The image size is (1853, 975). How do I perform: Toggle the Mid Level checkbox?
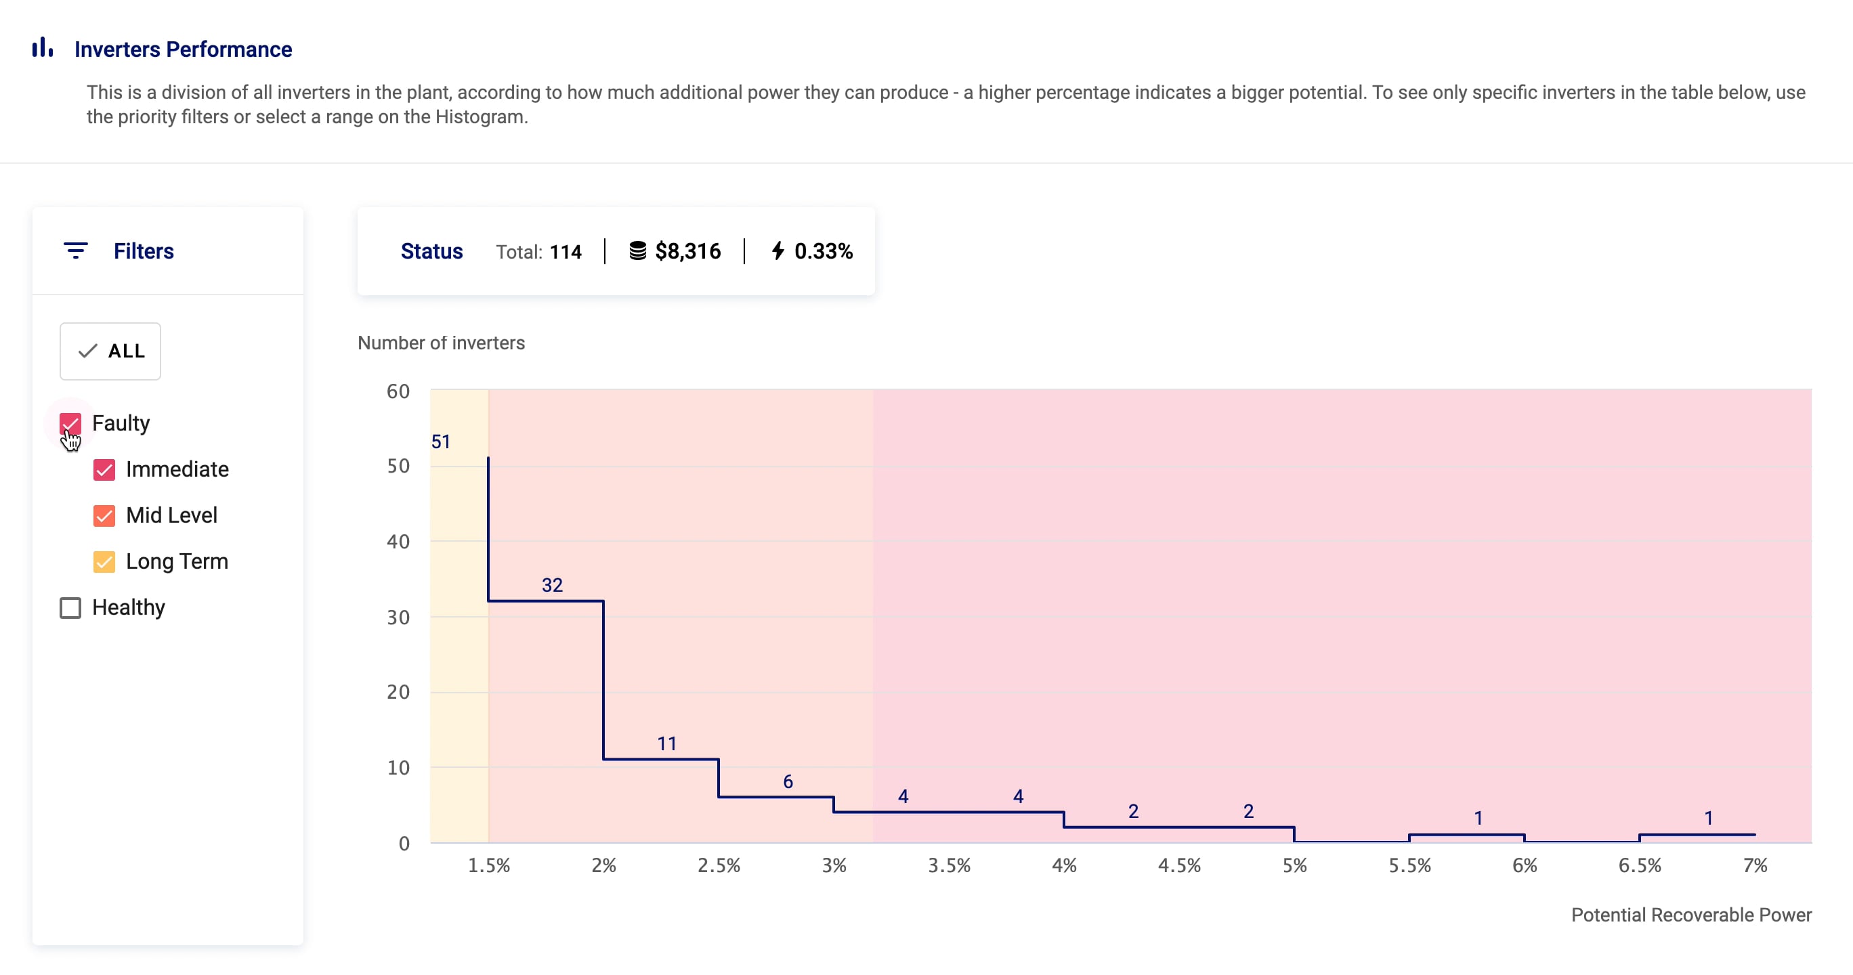click(104, 515)
